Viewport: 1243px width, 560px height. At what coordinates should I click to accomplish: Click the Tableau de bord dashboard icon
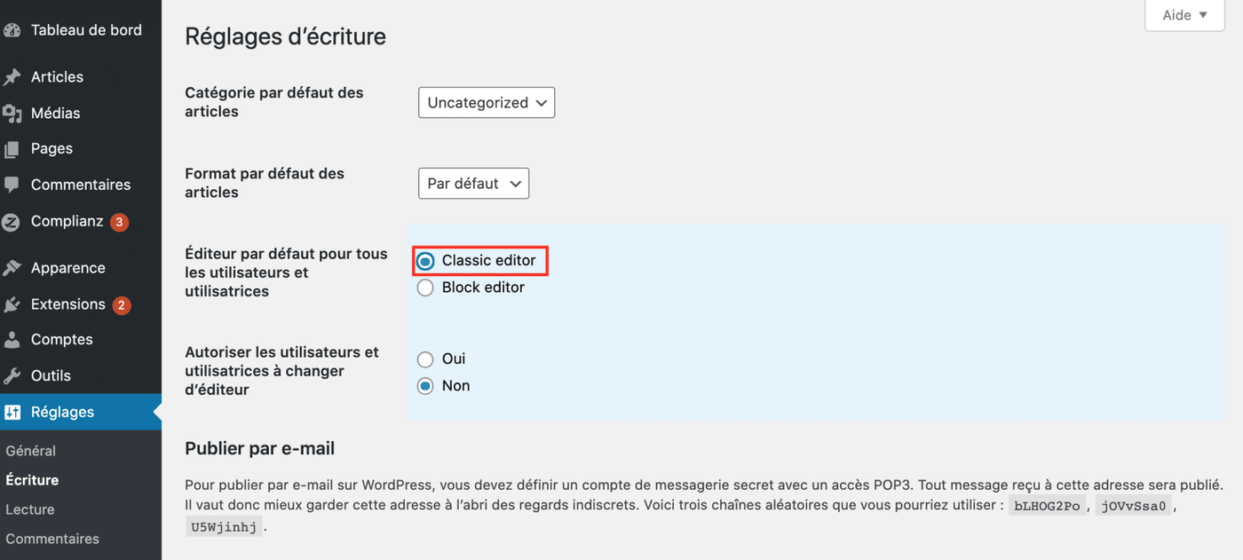(12, 30)
